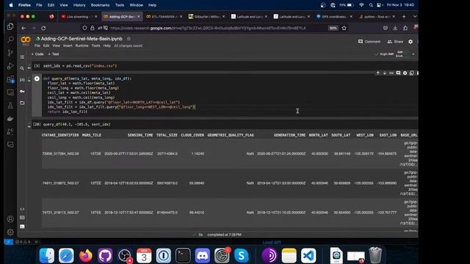Open Colab File menu
The width and height of the screenshot is (470, 264).
click(37, 45)
